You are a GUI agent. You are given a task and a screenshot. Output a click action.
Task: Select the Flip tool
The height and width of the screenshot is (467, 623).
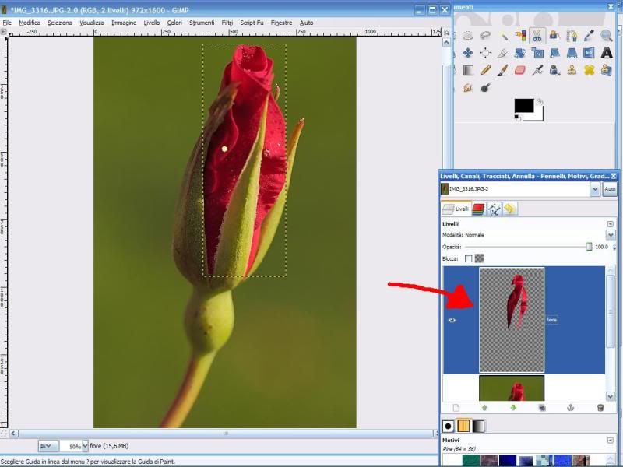[590, 53]
